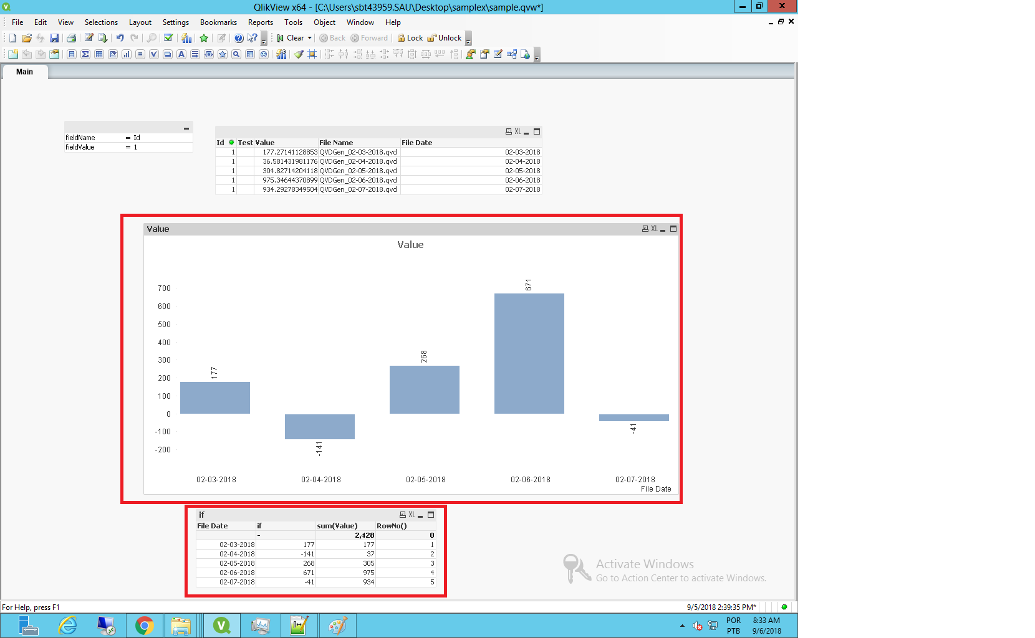The width and height of the screenshot is (1035, 638).
Task: Open the Timed Chart Wizard icon
Action: [x=281, y=54]
